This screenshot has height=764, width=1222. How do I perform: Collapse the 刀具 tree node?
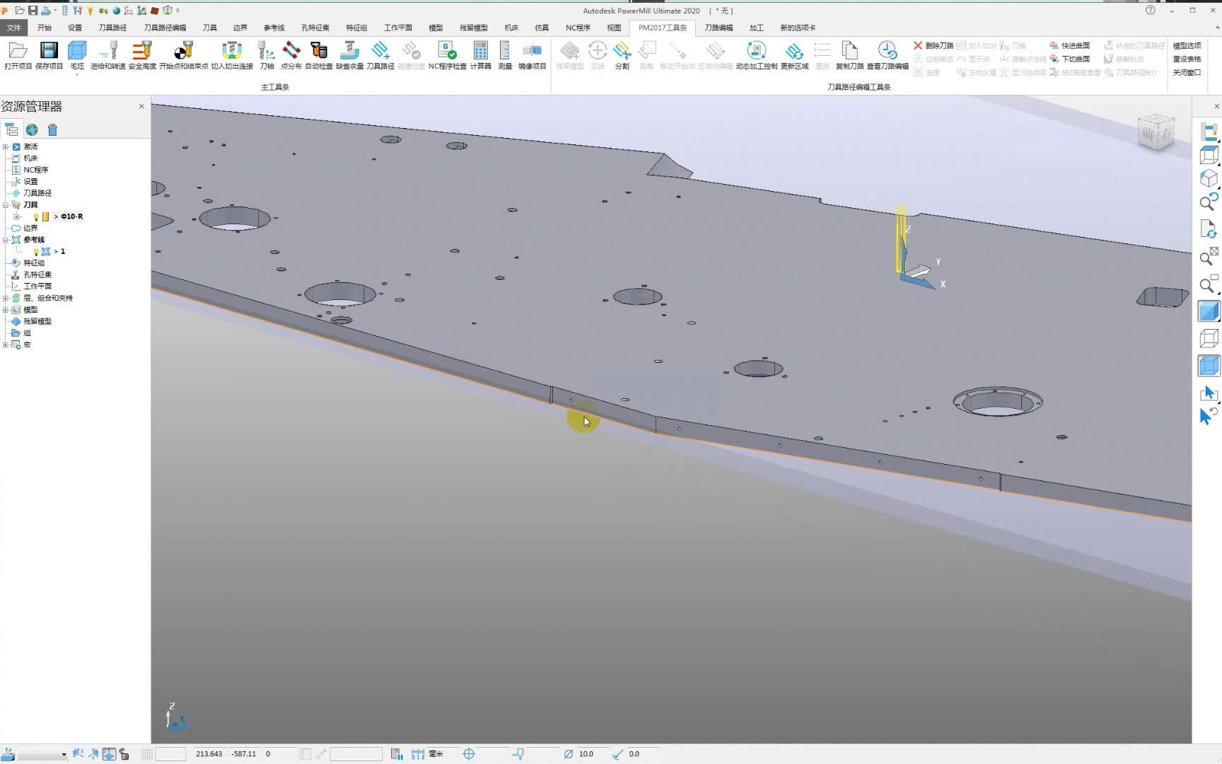click(x=6, y=204)
